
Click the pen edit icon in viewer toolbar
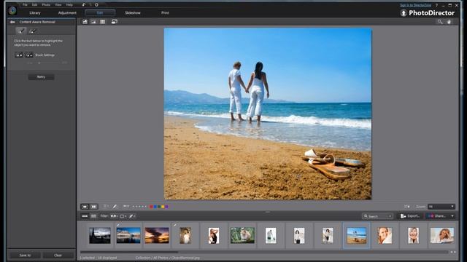coord(115,207)
